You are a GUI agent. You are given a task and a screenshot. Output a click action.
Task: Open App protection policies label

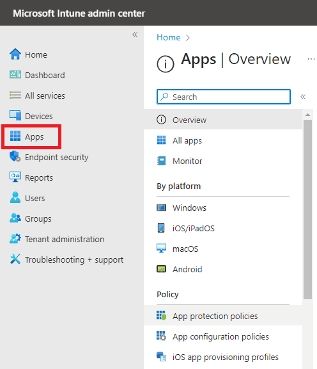(215, 316)
